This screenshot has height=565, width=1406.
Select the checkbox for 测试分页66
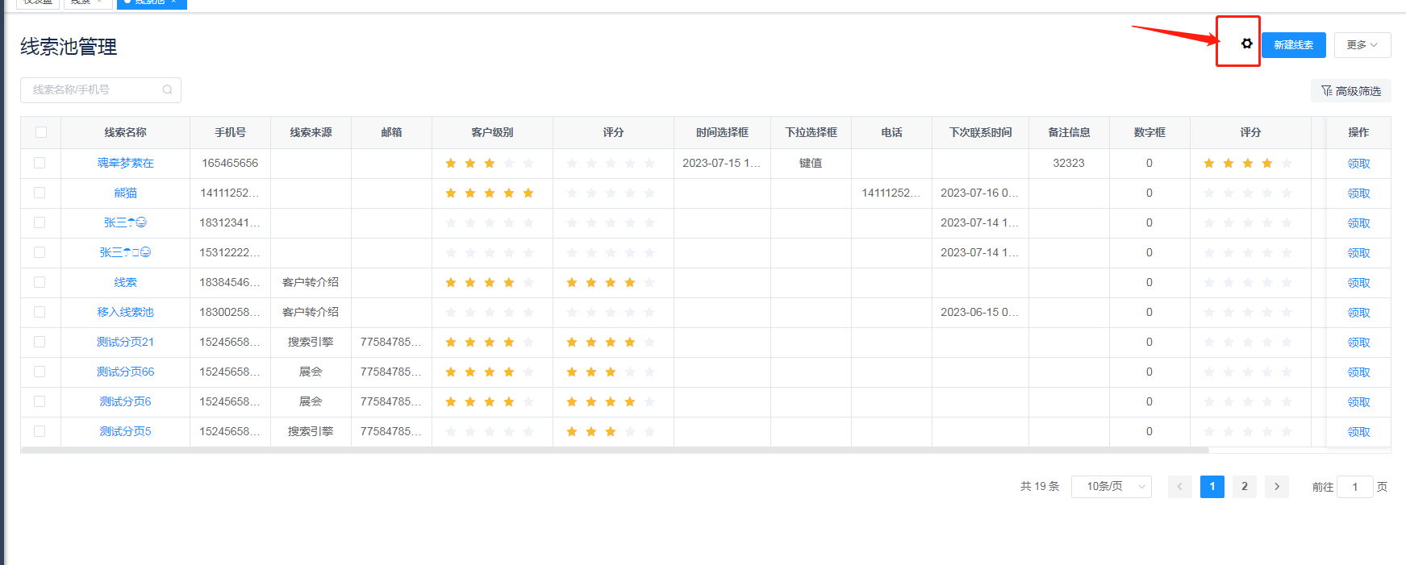pyautogui.click(x=40, y=372)
